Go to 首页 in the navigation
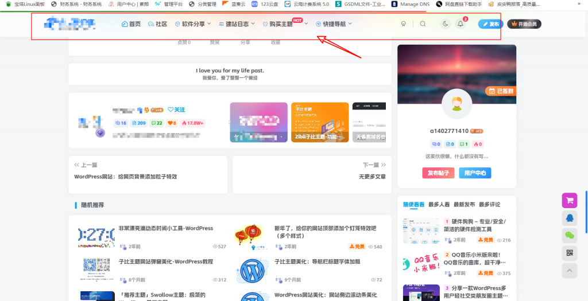The height and width of the screenshot is (301, 588). (x=131, y=24)
